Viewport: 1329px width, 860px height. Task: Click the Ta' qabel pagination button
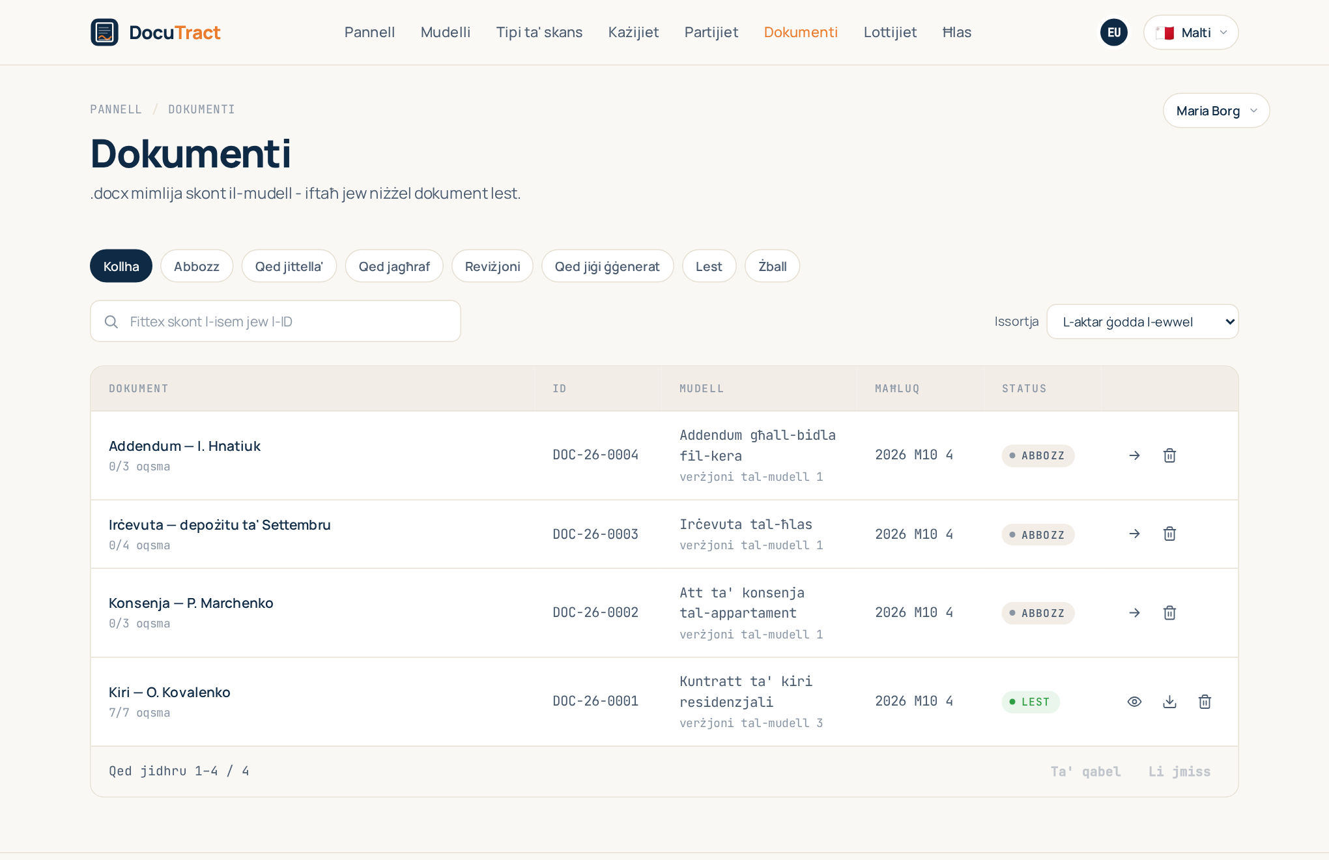(x=1085, y=771)
